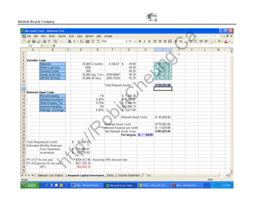Viewport: 254px width, 197px height.
Task: Select row 20 header
Action: click(x=23, y=117)
